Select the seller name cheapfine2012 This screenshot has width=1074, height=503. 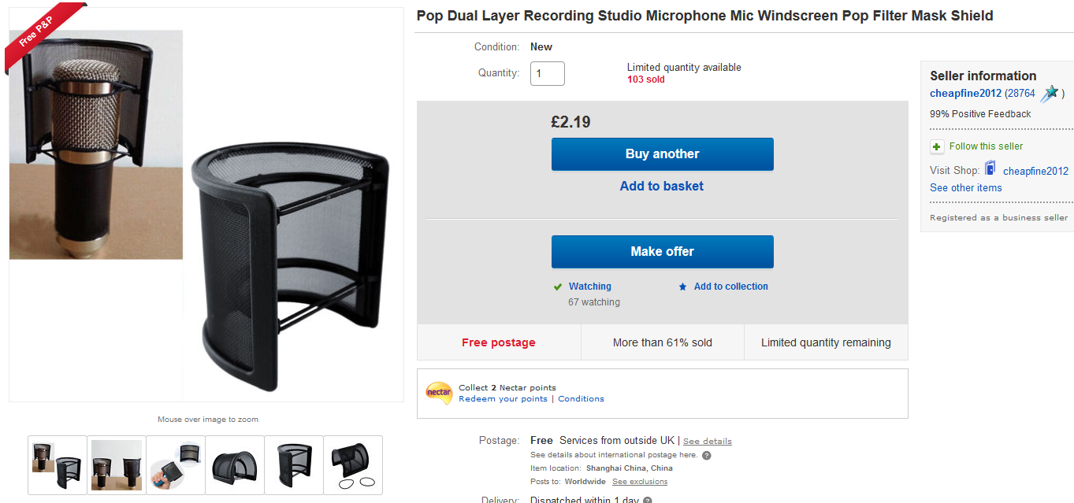pos(965,93)
